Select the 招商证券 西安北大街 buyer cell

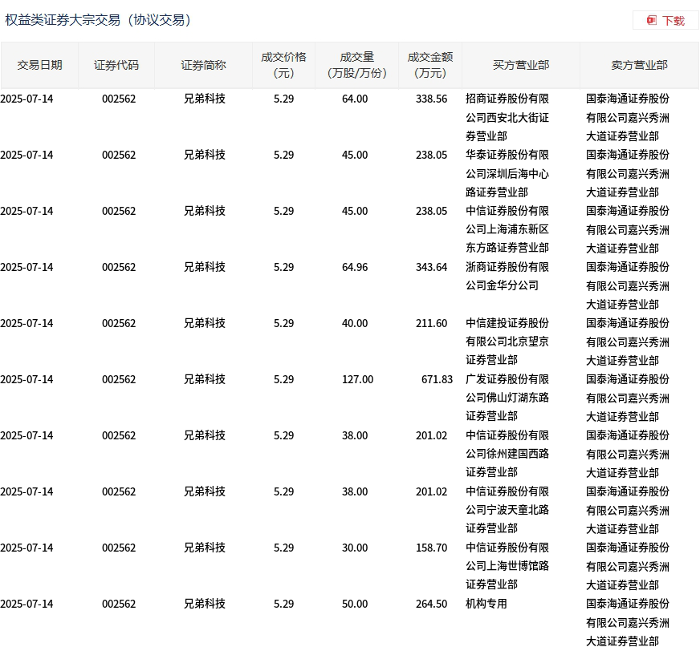tap(507, 117)
